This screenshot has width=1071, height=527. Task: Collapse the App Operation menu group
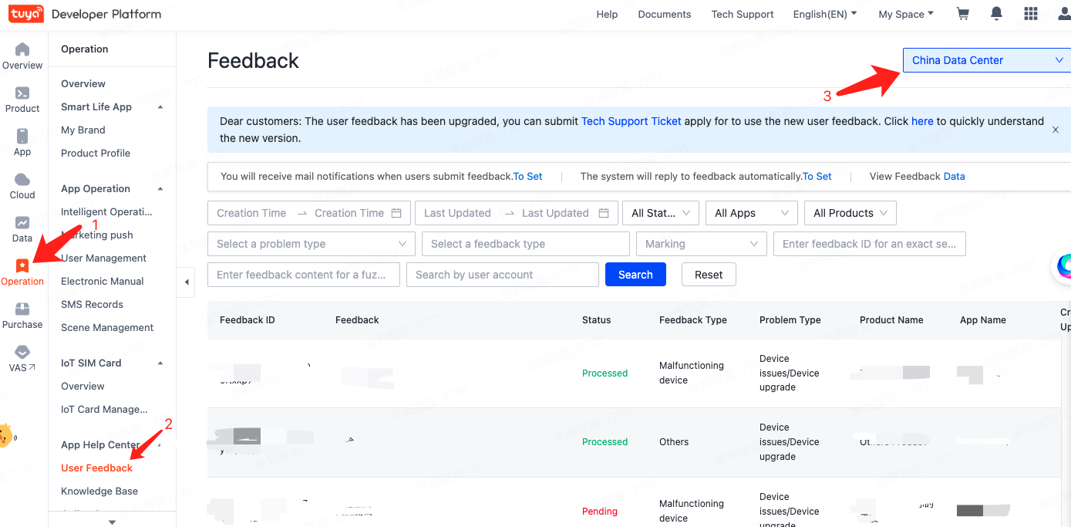160,189
